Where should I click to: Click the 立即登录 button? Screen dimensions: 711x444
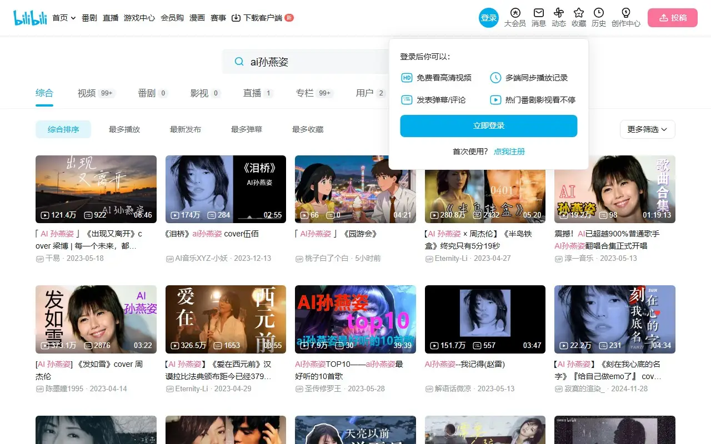click(x=488, y=126)
